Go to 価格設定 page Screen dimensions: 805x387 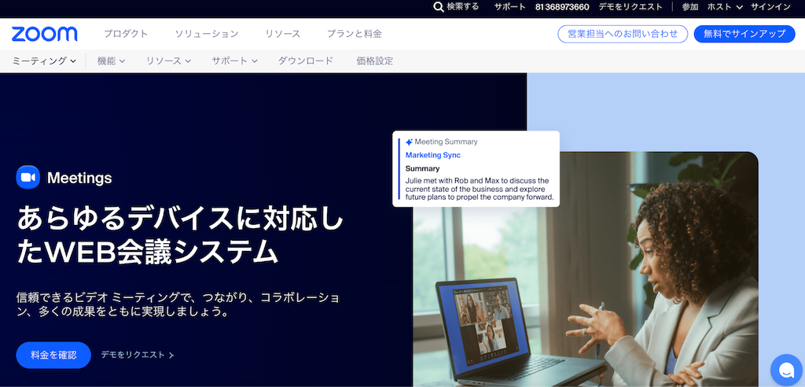click(375, 61)
